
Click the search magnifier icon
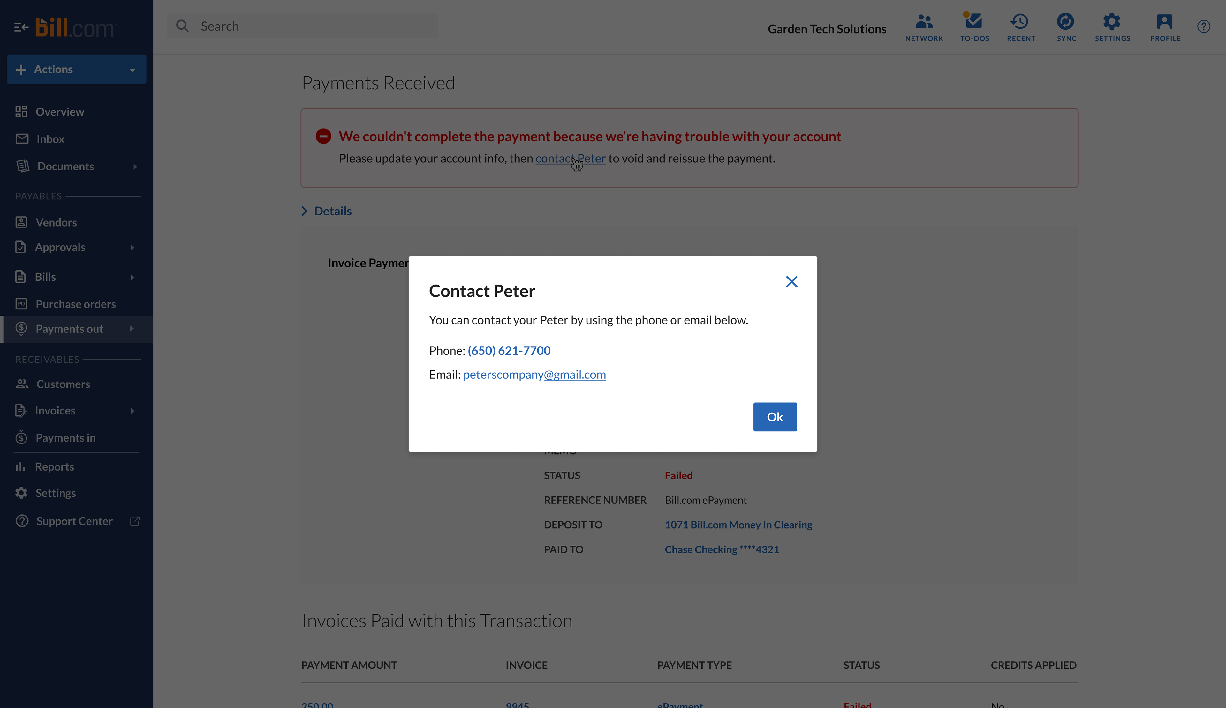pos(182,26)
